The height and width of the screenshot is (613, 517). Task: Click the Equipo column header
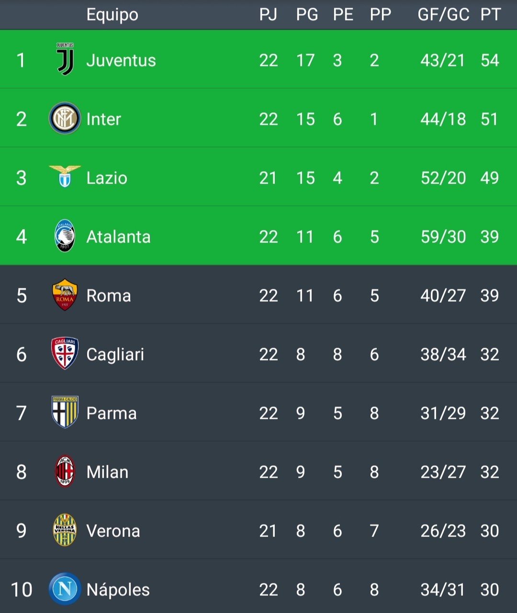112,15
